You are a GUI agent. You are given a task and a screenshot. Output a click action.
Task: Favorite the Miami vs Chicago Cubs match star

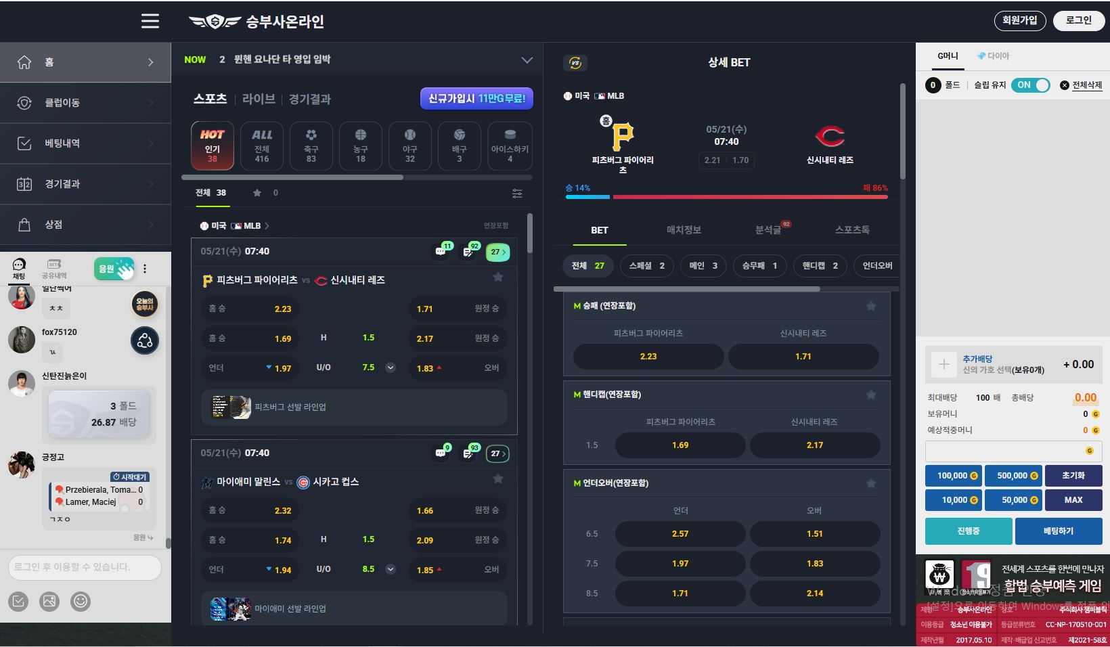pos(498,478)
